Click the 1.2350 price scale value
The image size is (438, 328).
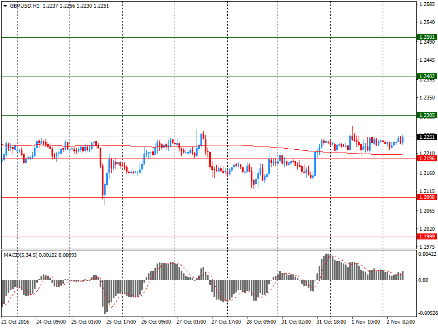[427, 98]
